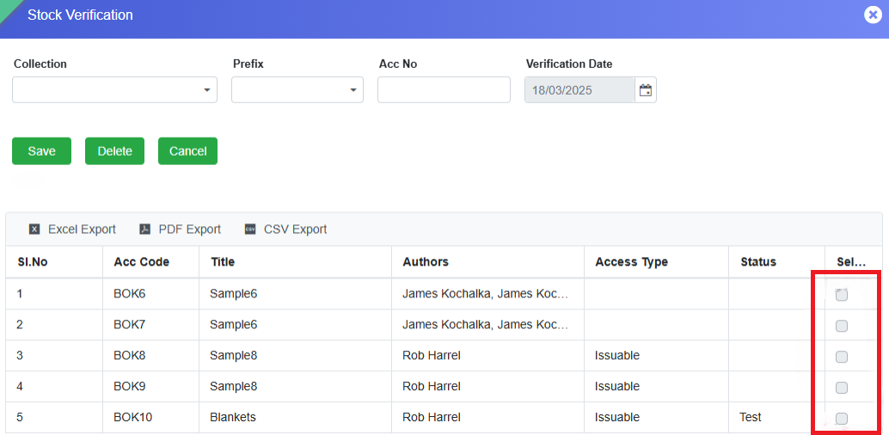Expand the Collection dropdown
The height and width of the screenshot is (435, 889).
114,90
